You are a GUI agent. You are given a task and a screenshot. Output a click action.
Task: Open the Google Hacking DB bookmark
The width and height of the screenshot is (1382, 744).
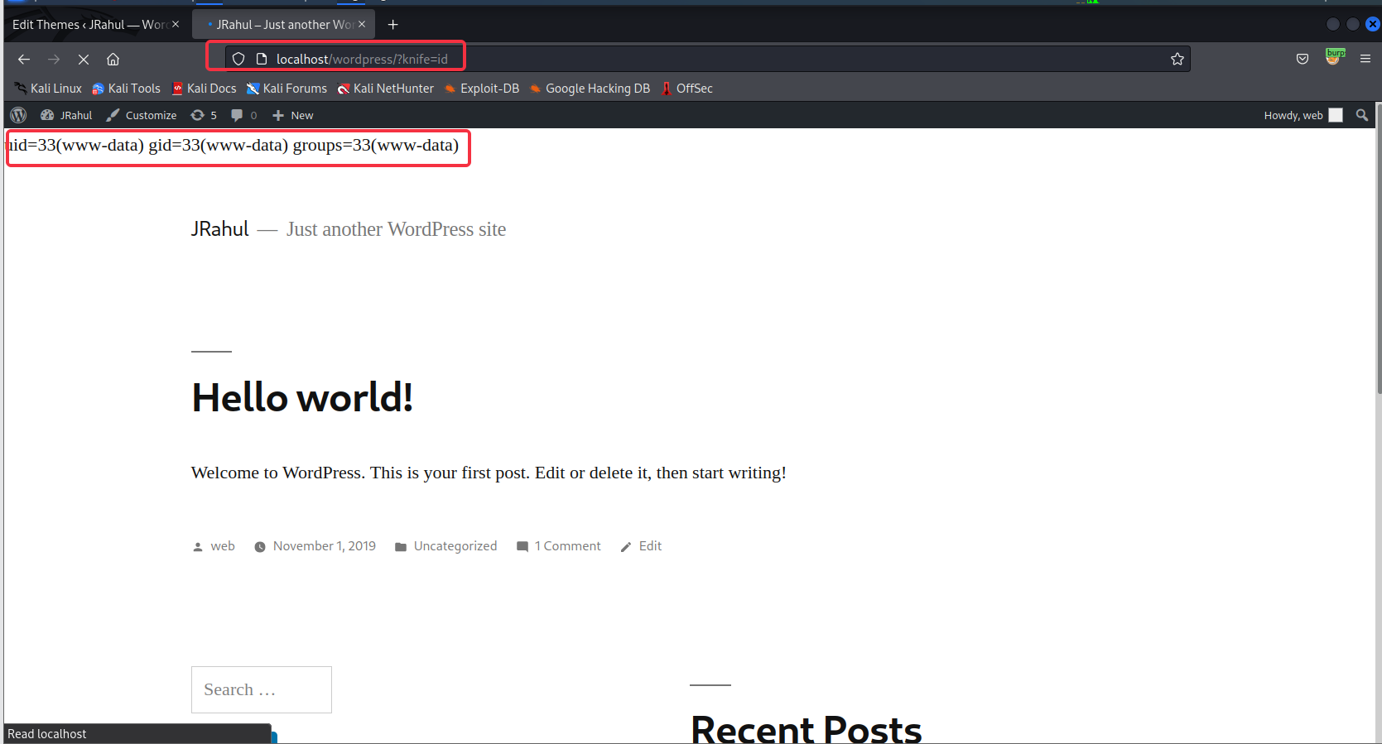point(590,89)
